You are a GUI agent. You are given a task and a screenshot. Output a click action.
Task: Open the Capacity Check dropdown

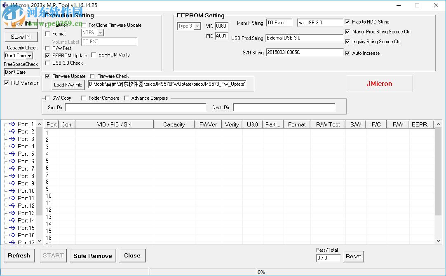point(30,56)
